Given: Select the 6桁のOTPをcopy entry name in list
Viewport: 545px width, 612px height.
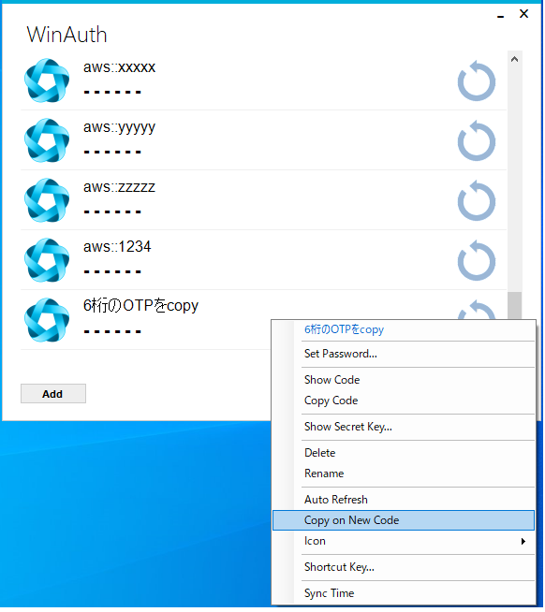Looking at the screenshot, I should tap(141, 306).
